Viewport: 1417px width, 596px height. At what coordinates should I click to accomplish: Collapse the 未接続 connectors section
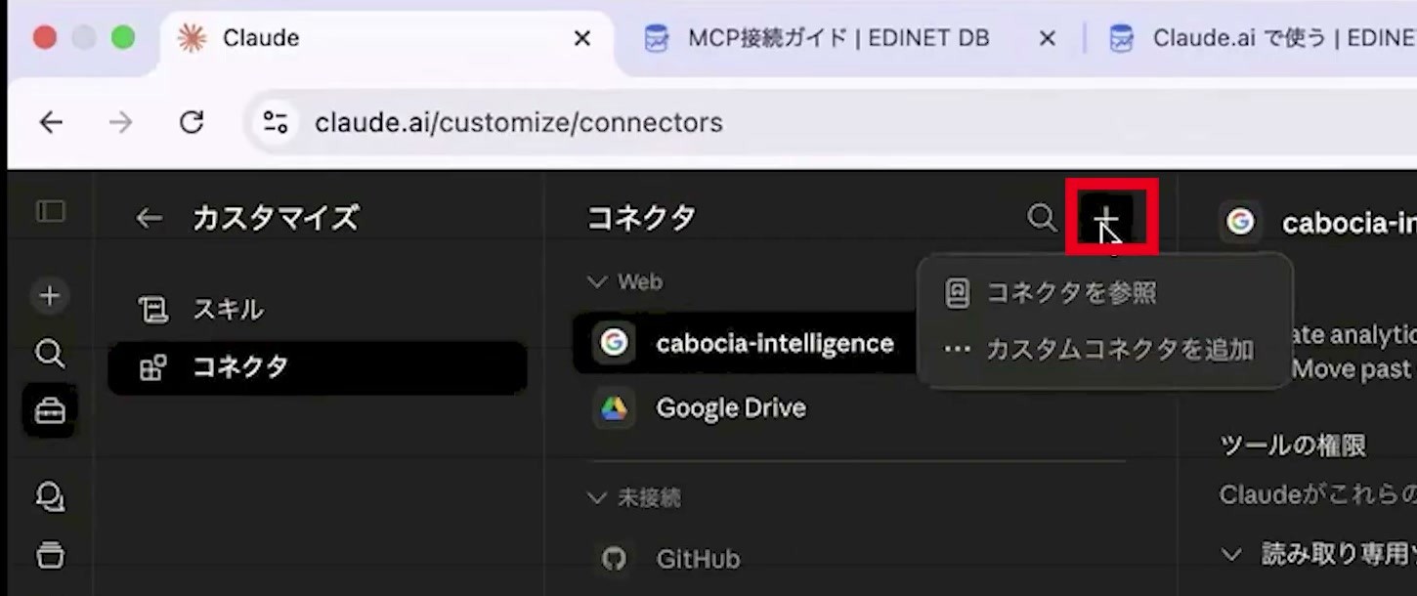point(633,498)
